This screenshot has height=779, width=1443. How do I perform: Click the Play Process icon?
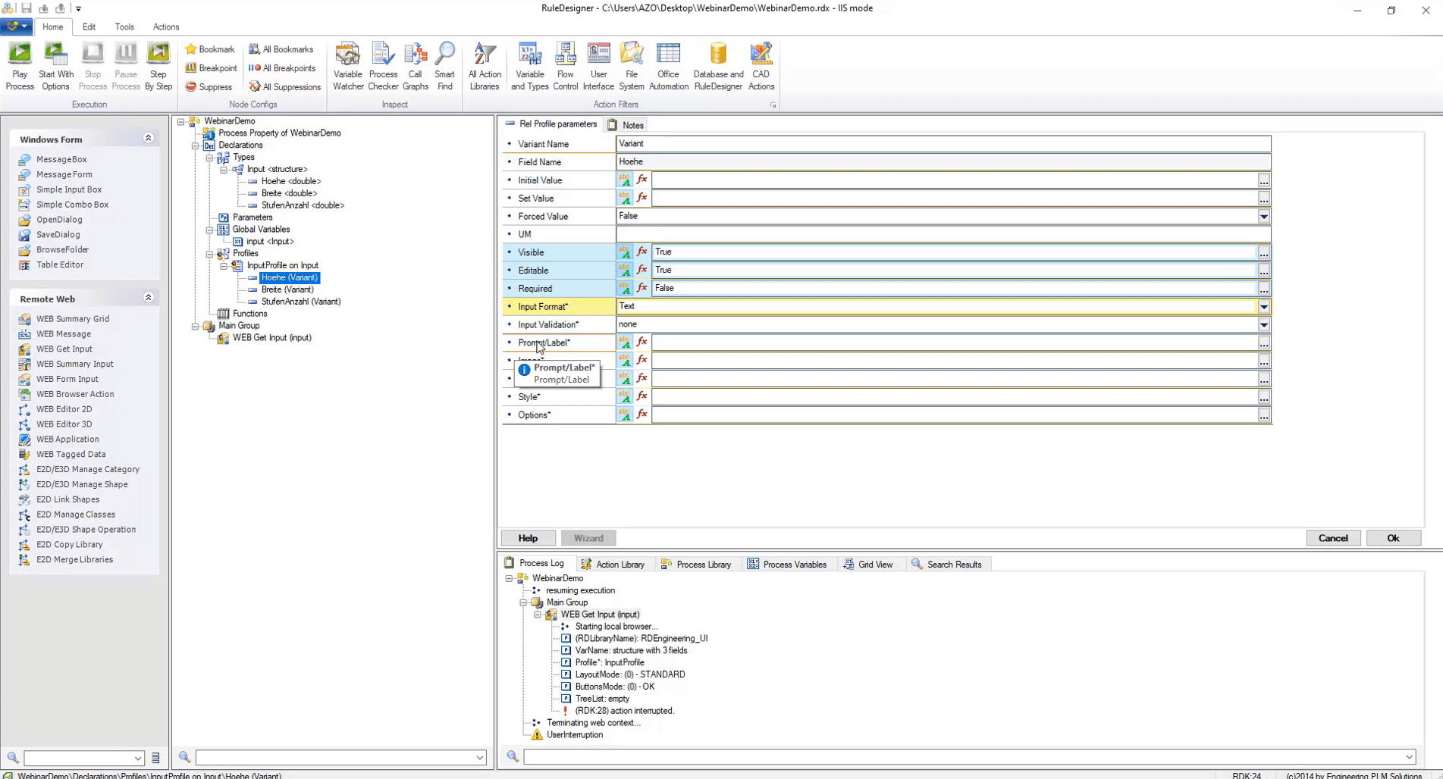[19, 64]
